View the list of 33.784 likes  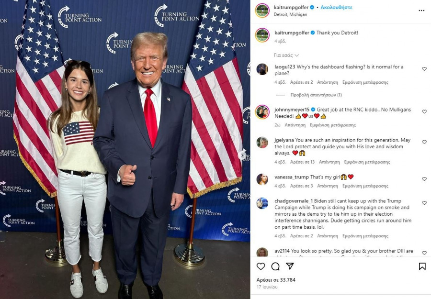[276, 280]
